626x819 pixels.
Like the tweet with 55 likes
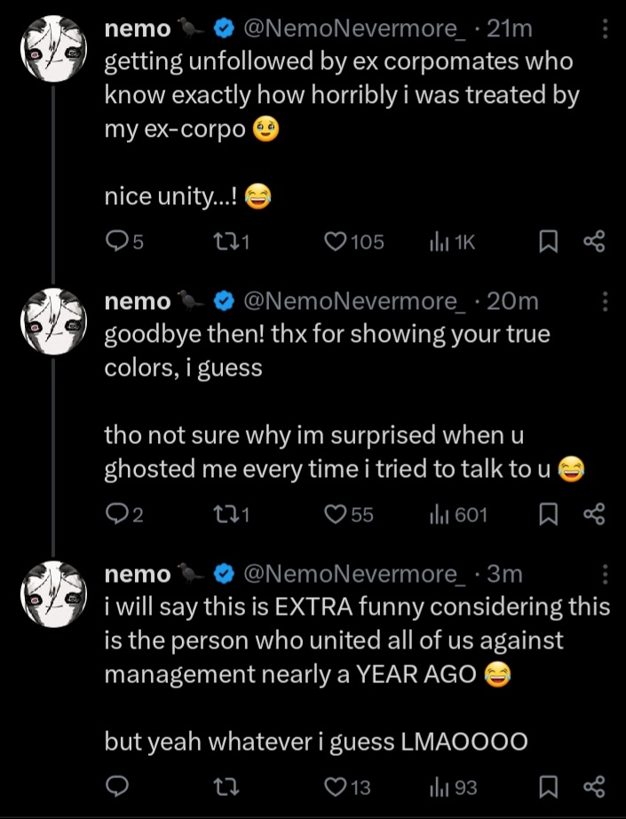coord(336,514)
